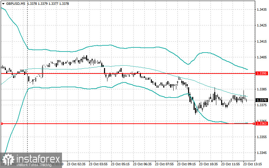This screenshot has height=168, width=269.
Task: Click the 1.3375 price scale value
Action: (x=262, y=105)
